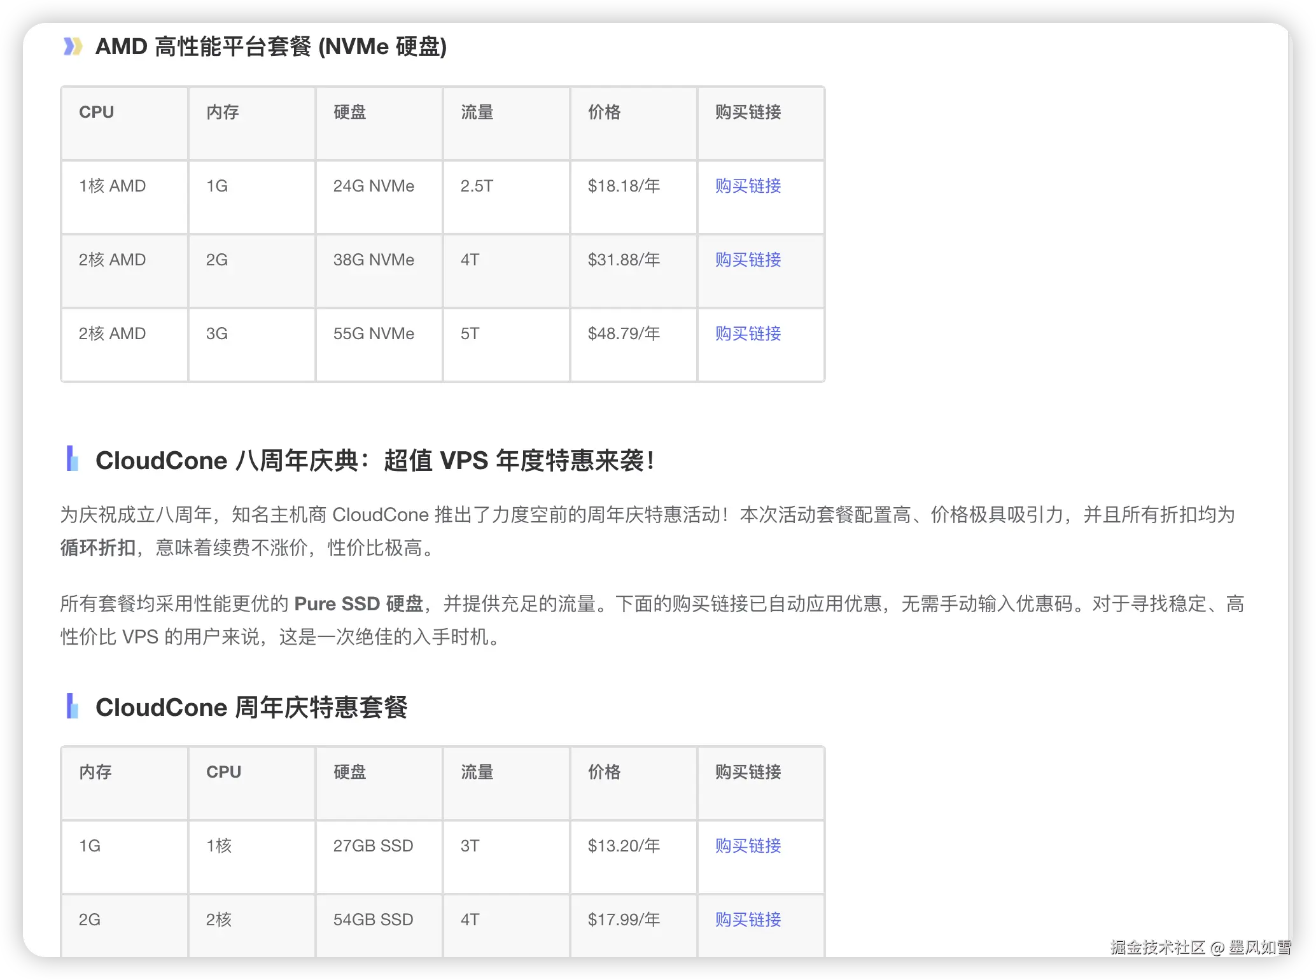Screen dimensions: 1316x980
Task: Select the $13.20/年 price cell
Action: (634, 857)
